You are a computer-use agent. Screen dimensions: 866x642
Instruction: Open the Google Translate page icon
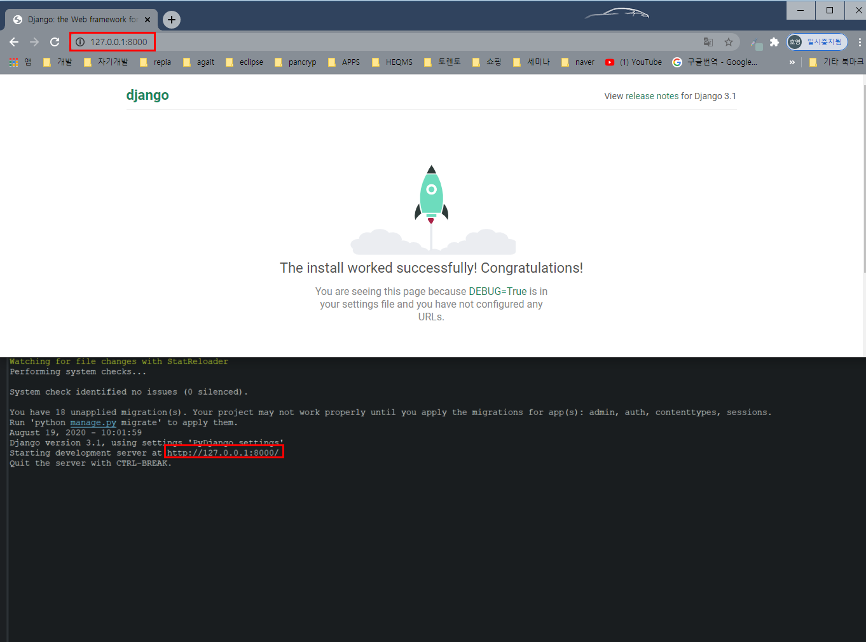(x=708, y=42)
